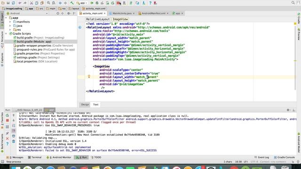Screen dimensions: 301x169
Task: Open the TODO tool window
Action: 96,157
